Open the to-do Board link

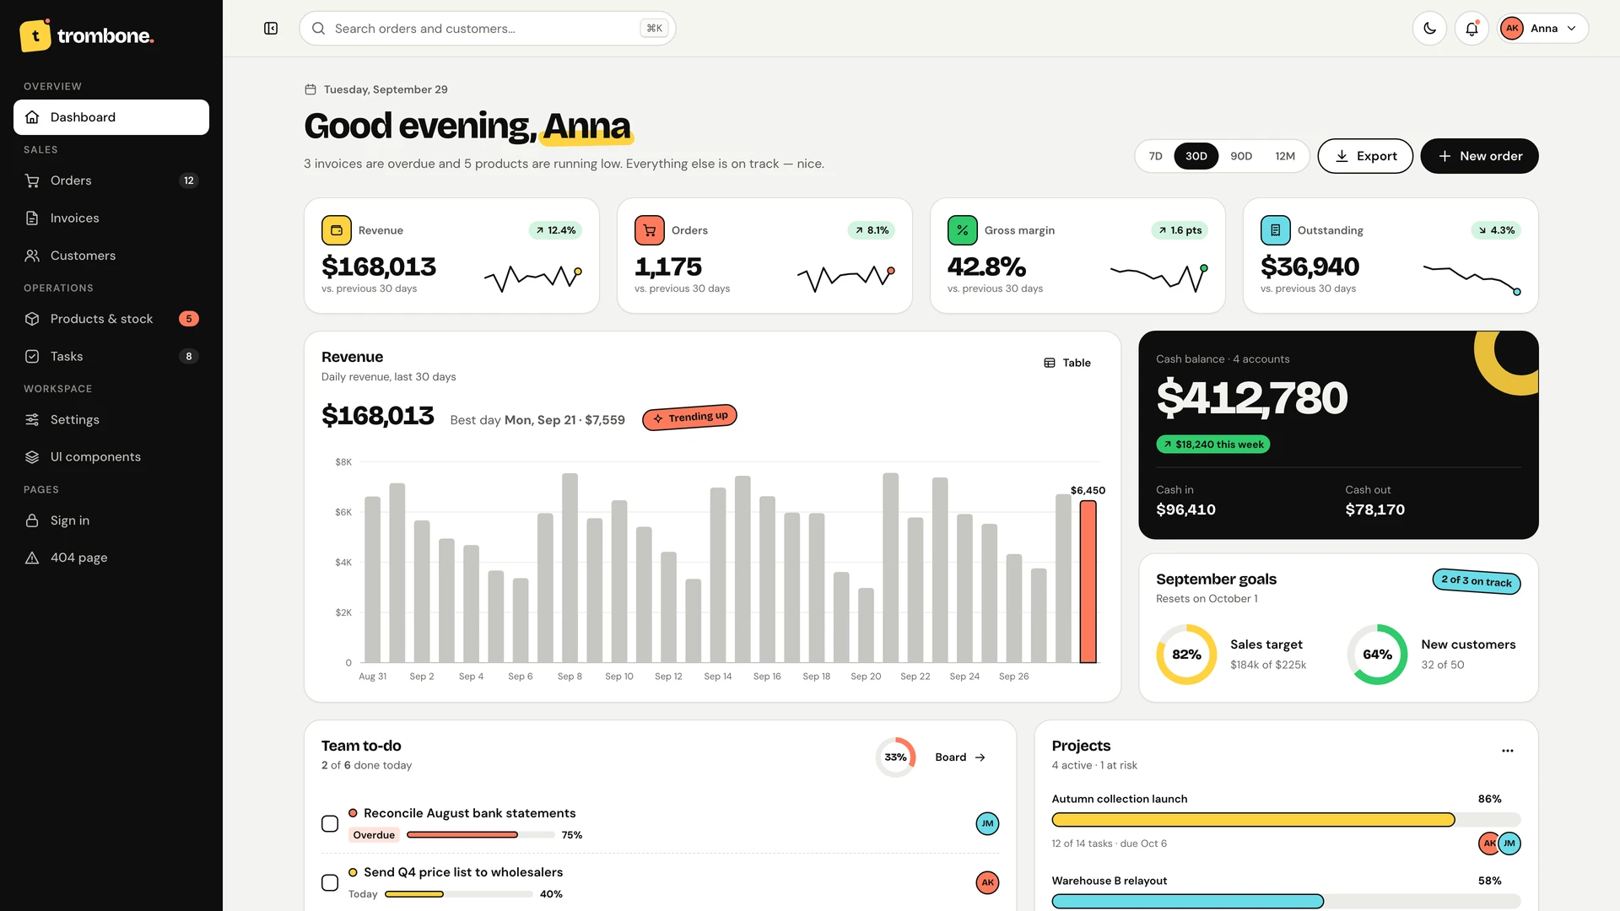tap(960, 757)
